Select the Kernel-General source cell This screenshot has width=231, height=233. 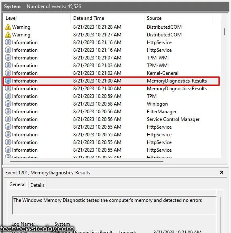click(x=163, y=73)
